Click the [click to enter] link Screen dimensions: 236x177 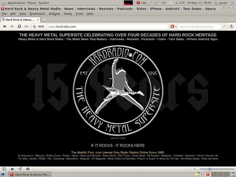tap(118, 138)
